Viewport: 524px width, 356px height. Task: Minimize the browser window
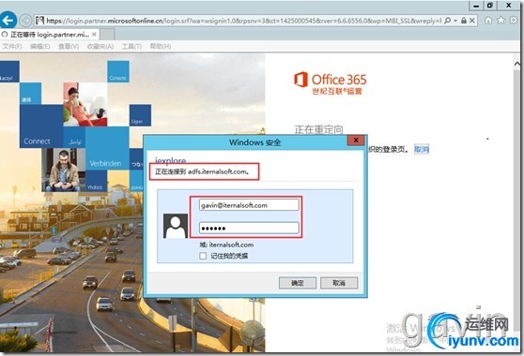click(x=476, y=6)
